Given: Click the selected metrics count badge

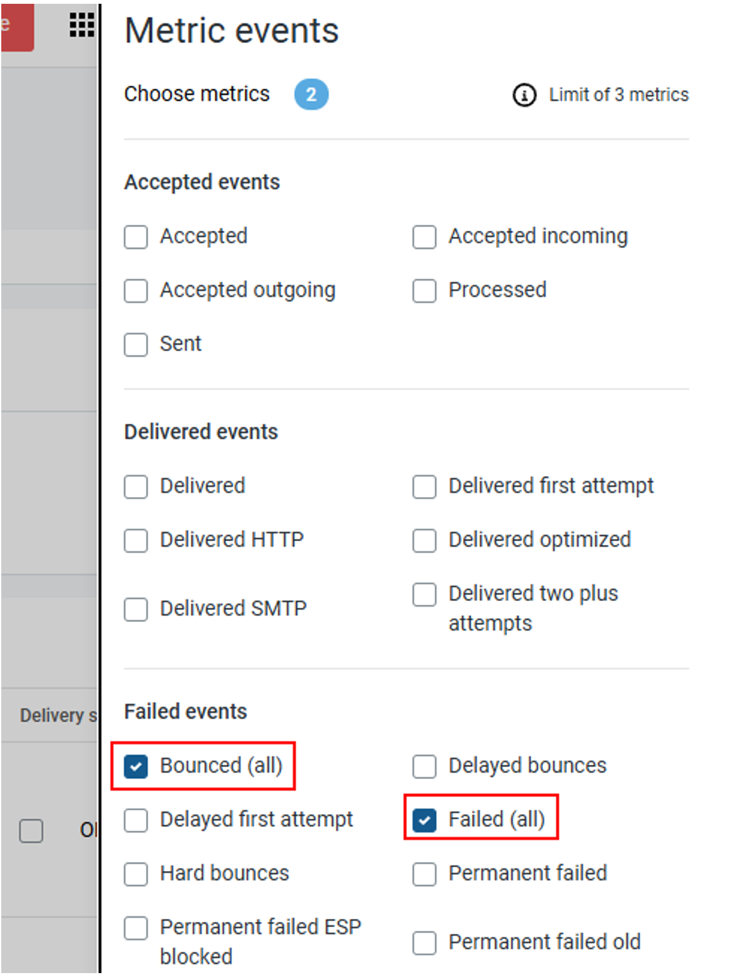Looking at the screenshot, I should tap(311, 95).
